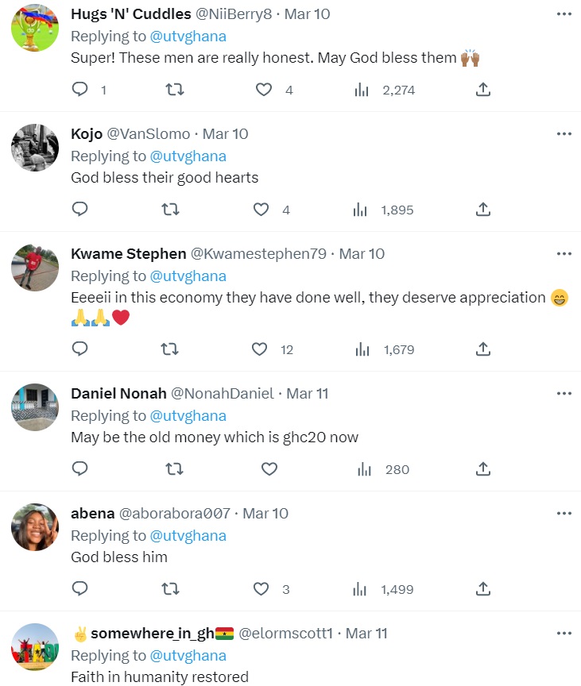The width and height of the screenshot is (581, 686).
Task: Like Daniel Nonah's reply about ghc20
Action: [x=269, y=469]
